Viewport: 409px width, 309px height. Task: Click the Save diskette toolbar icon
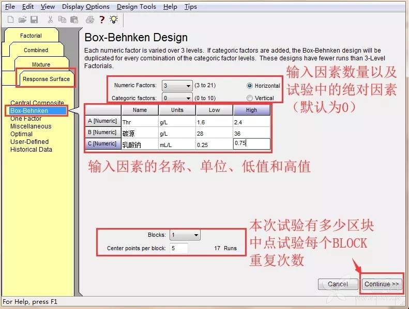click(x=34, y=20)
